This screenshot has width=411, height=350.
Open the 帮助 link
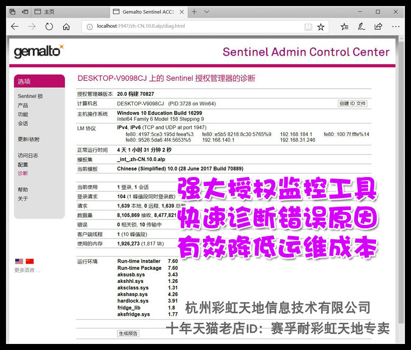point(23,190)
